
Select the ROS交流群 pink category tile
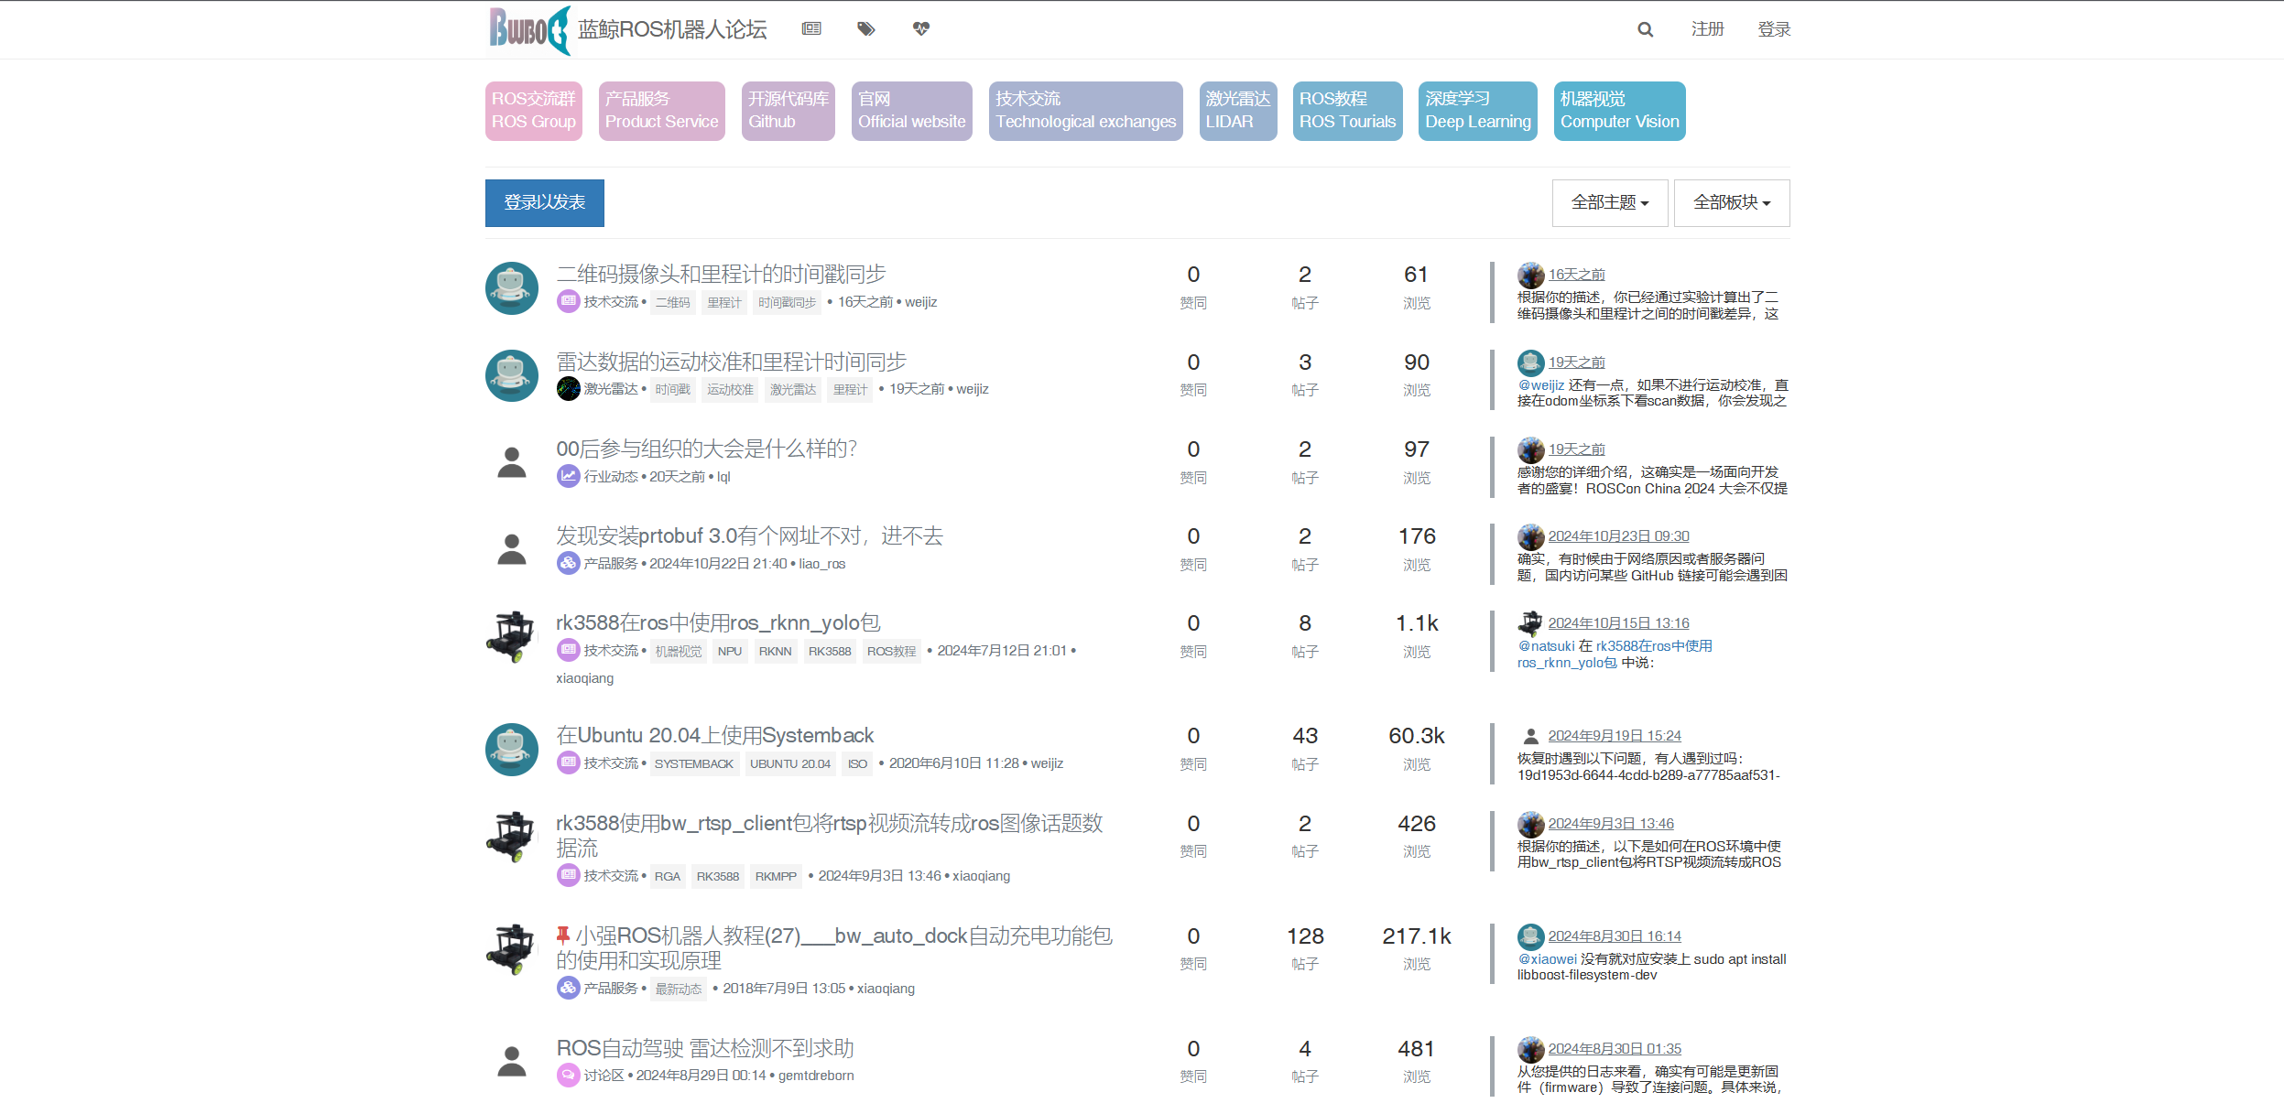[x=533, y=111]
